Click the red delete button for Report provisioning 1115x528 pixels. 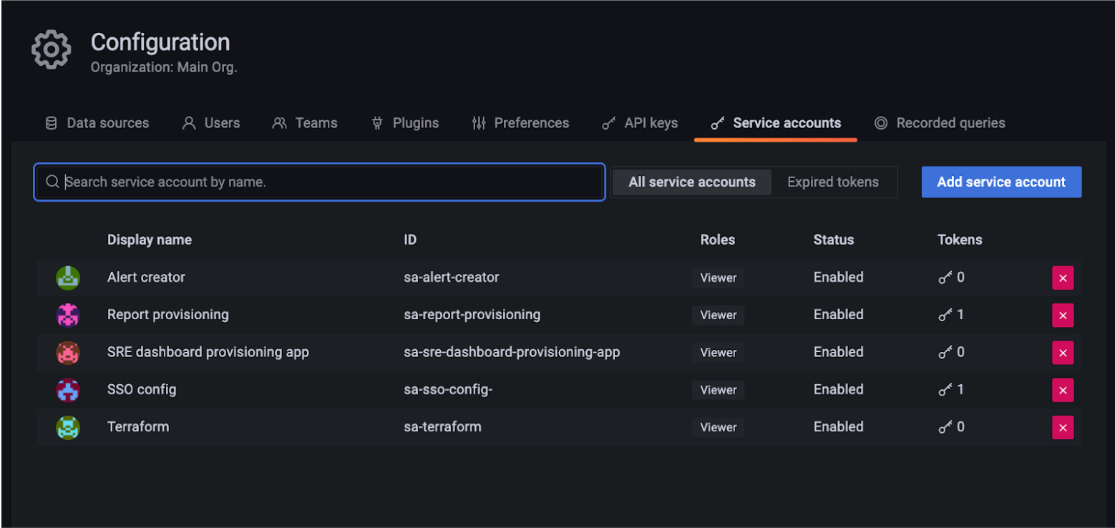[1063, 315]
